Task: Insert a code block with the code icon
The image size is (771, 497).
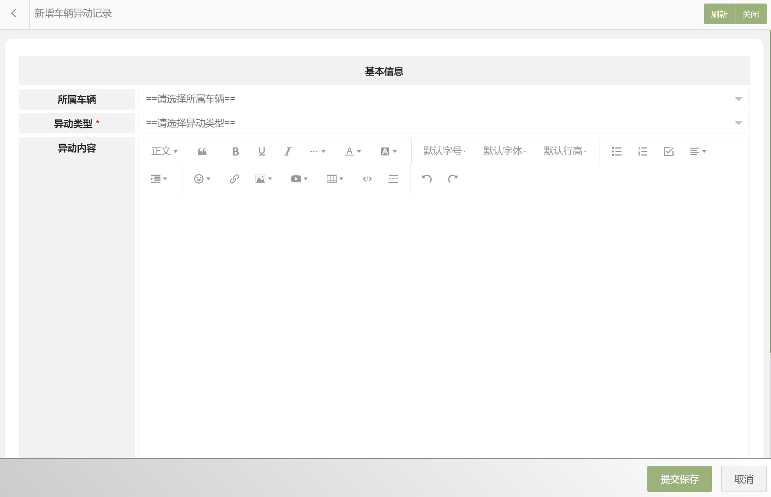Action: pos(367,179)
